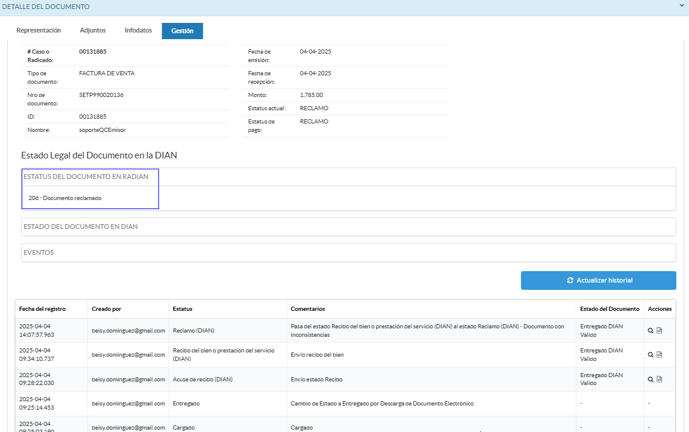
Task: Toggle Estatus del Documento en RADIAN section
Action: click(x=86, y=177)
